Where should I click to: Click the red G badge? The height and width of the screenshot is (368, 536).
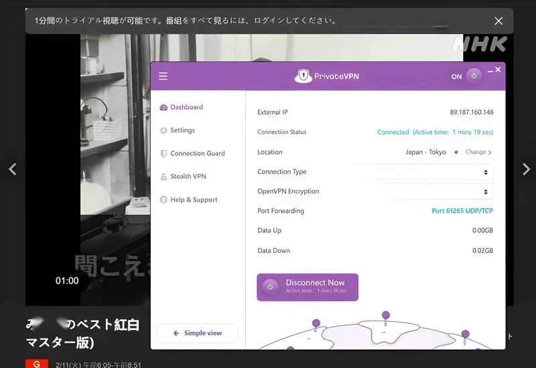(x=37, y=364)
